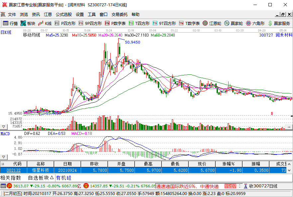Click the table scrollbar up arrow
Screen dimensions: 293x197
(x=289, y=164)
